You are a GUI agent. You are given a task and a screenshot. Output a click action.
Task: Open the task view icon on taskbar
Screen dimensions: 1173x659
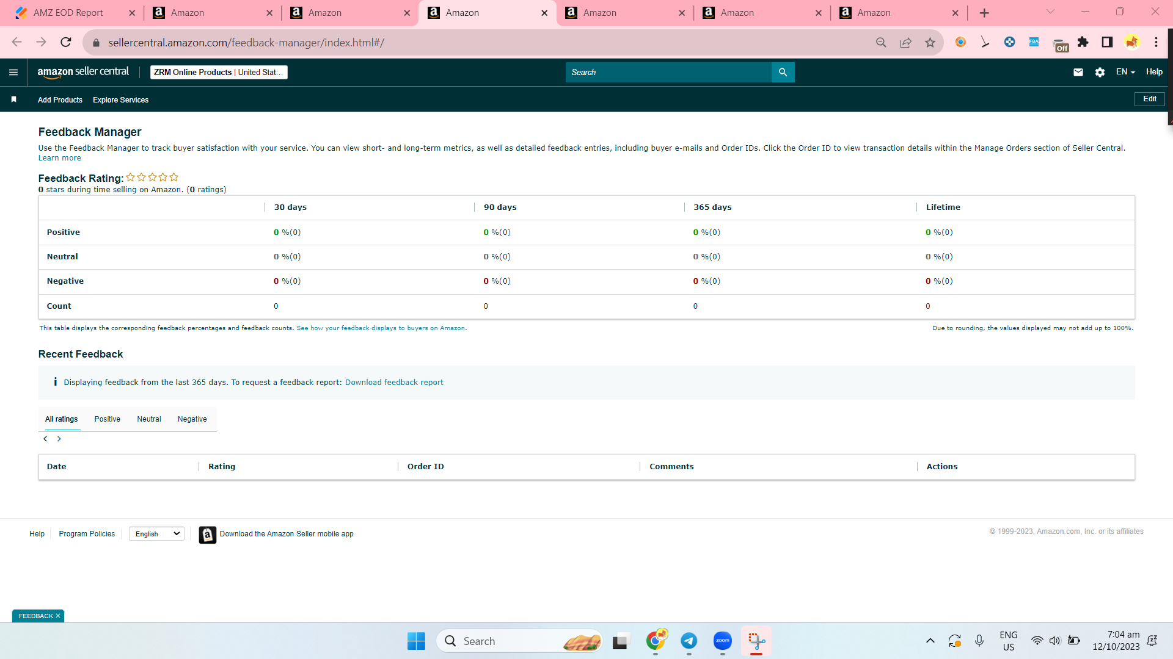[621, 641]
